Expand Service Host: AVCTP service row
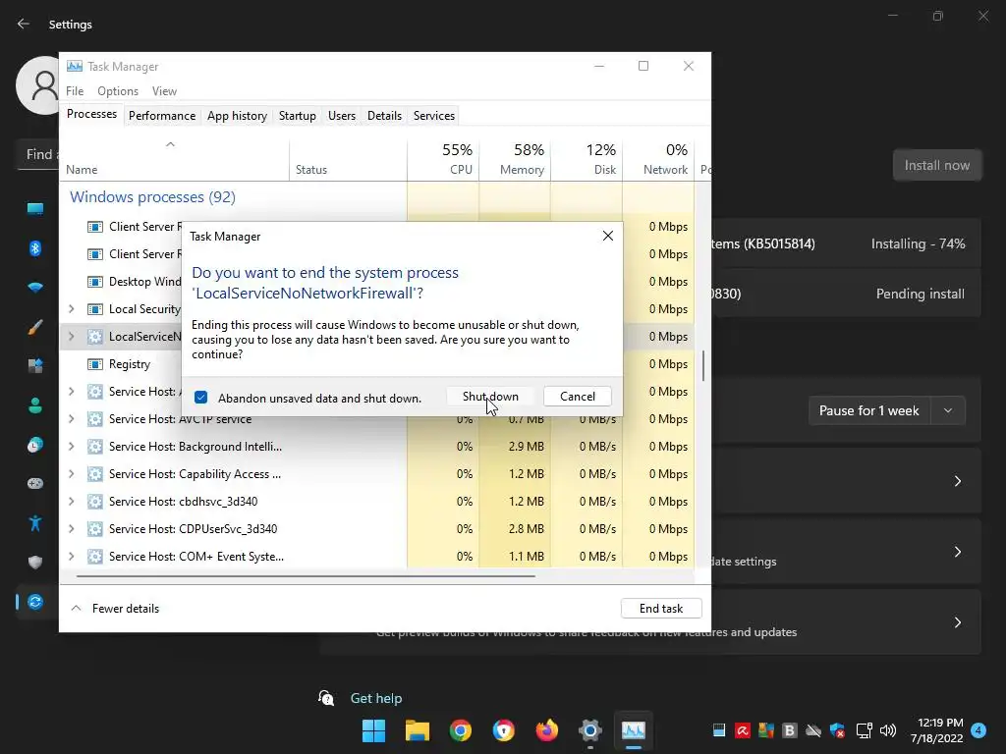Image resolution: width=1006 pixels, height=754 pixels. click(71, 418)
